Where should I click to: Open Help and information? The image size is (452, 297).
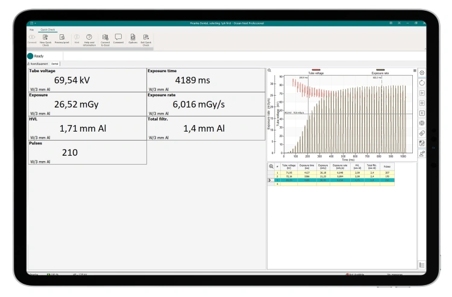[x=89, y=37]
